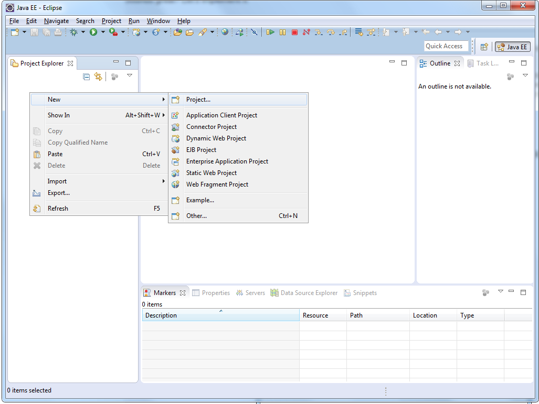Viewport: 539px width, 404px height.
Task: Open the Run dropdown arrow
Action: point(103,32)
